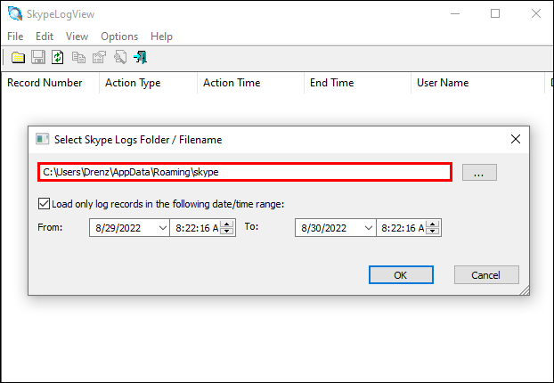Open the File menu
Image resolution: width=554 pixels, height=383 pixels.
15,37
